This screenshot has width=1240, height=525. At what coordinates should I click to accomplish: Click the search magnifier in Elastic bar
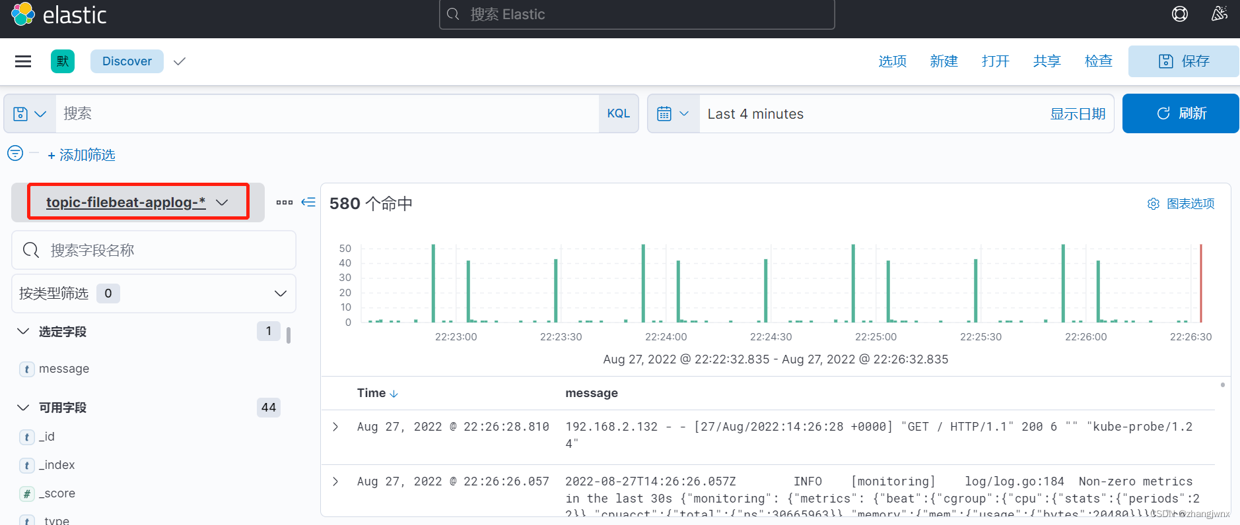(453, 15)
